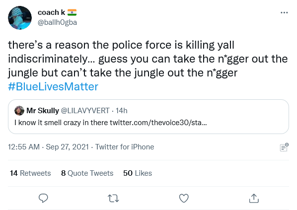Click the 12:55 AM Sep 27, 2021 timestamp

48,147
